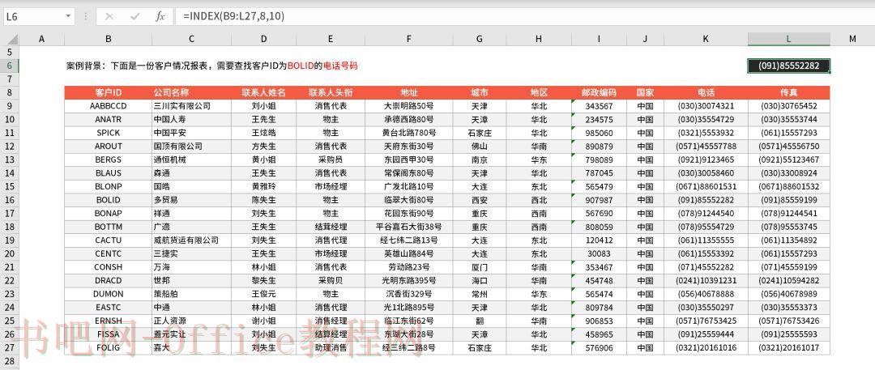Select column E header

331,39
